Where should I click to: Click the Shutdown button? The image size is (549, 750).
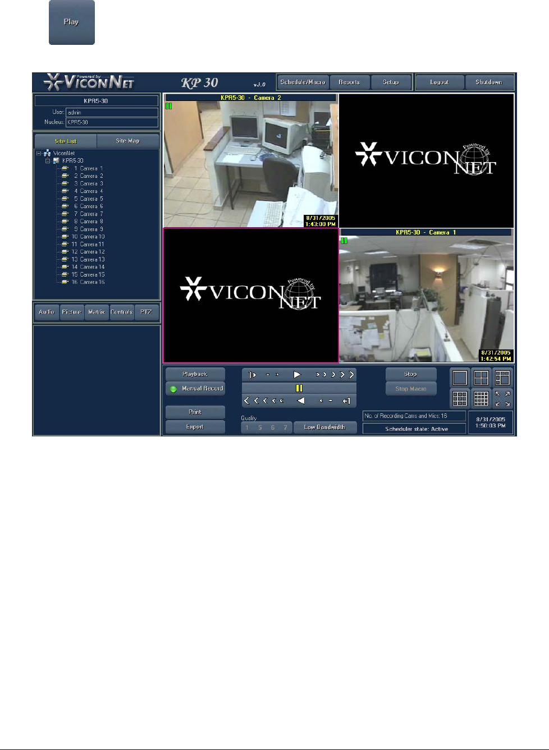pyautogui.click(x=489, y=82)
